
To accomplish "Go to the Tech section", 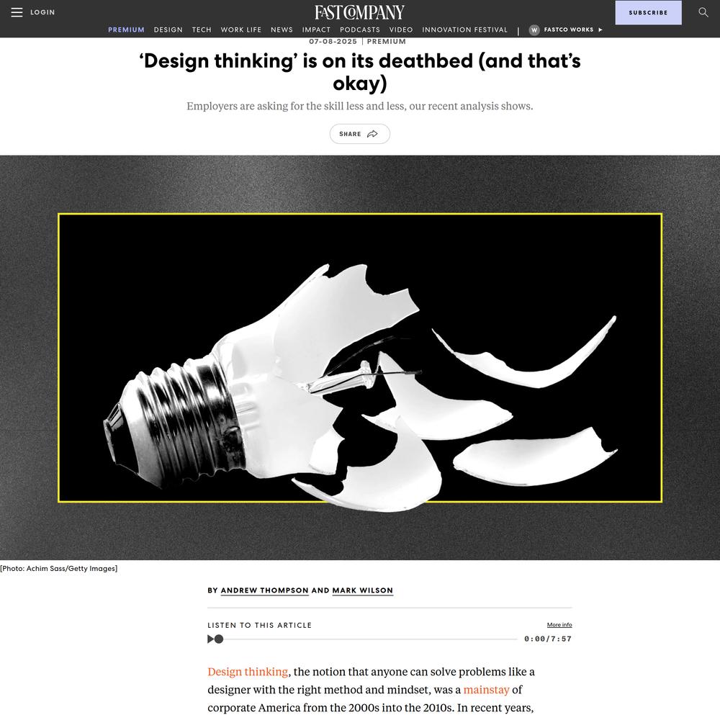I will pyautogui.click(x=202, y=30).
